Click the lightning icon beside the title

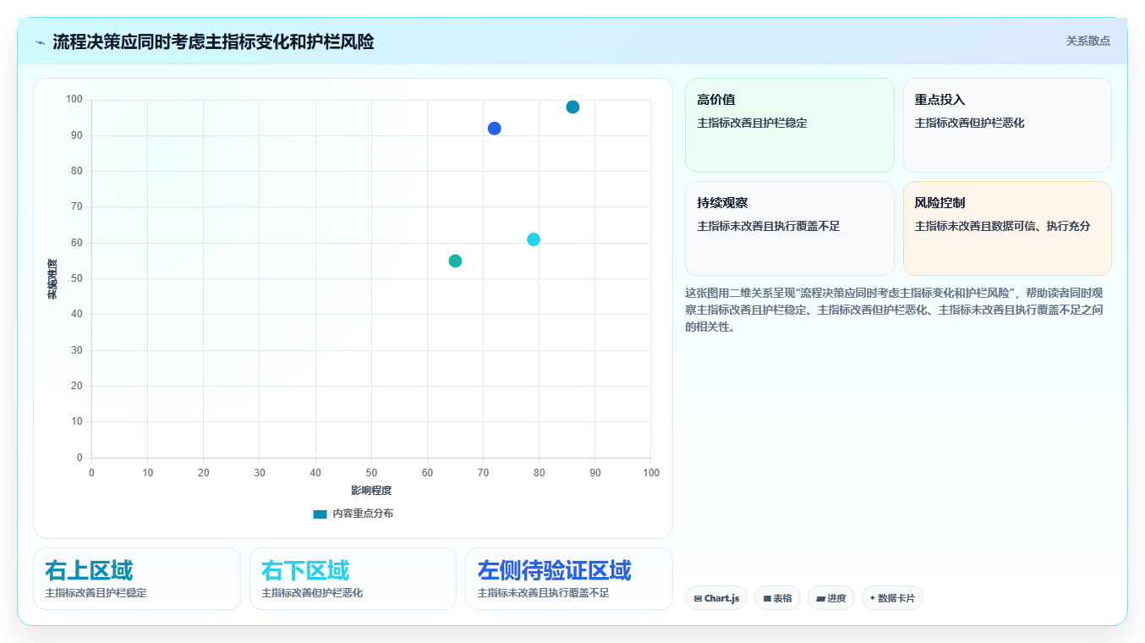(40, 42)
